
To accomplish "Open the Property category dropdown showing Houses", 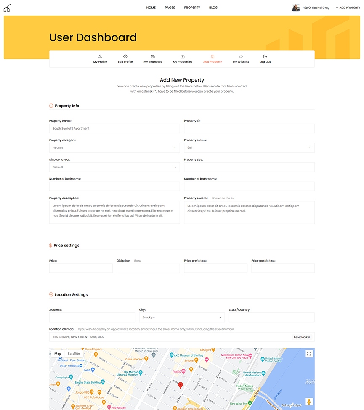I will pyautogui.click(x=114, y=148).
